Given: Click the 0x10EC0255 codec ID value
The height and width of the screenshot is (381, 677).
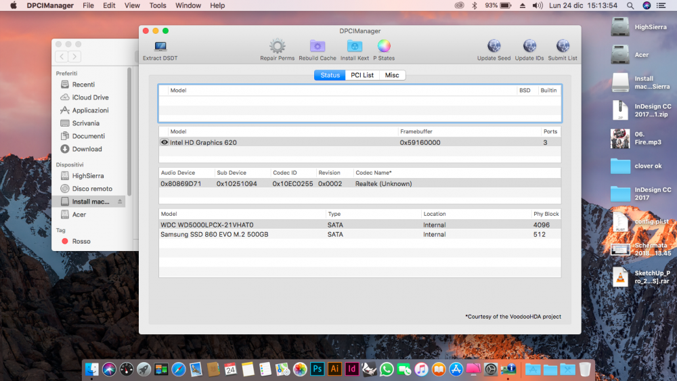Looking at the screenshot, I should [292, 184].
